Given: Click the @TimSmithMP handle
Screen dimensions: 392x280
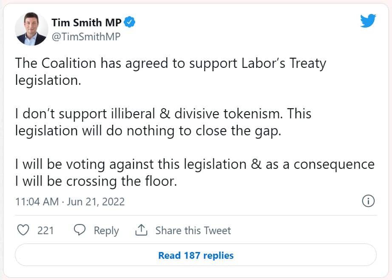Looking at the screenshot, I should 86,37.
